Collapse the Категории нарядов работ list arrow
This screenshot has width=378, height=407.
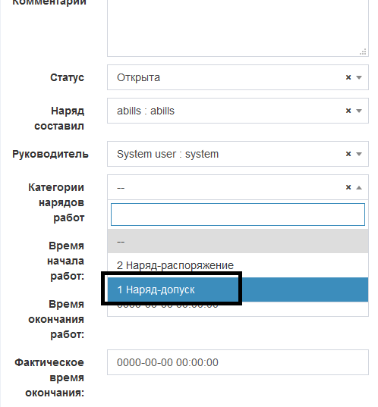click(359, 187)
